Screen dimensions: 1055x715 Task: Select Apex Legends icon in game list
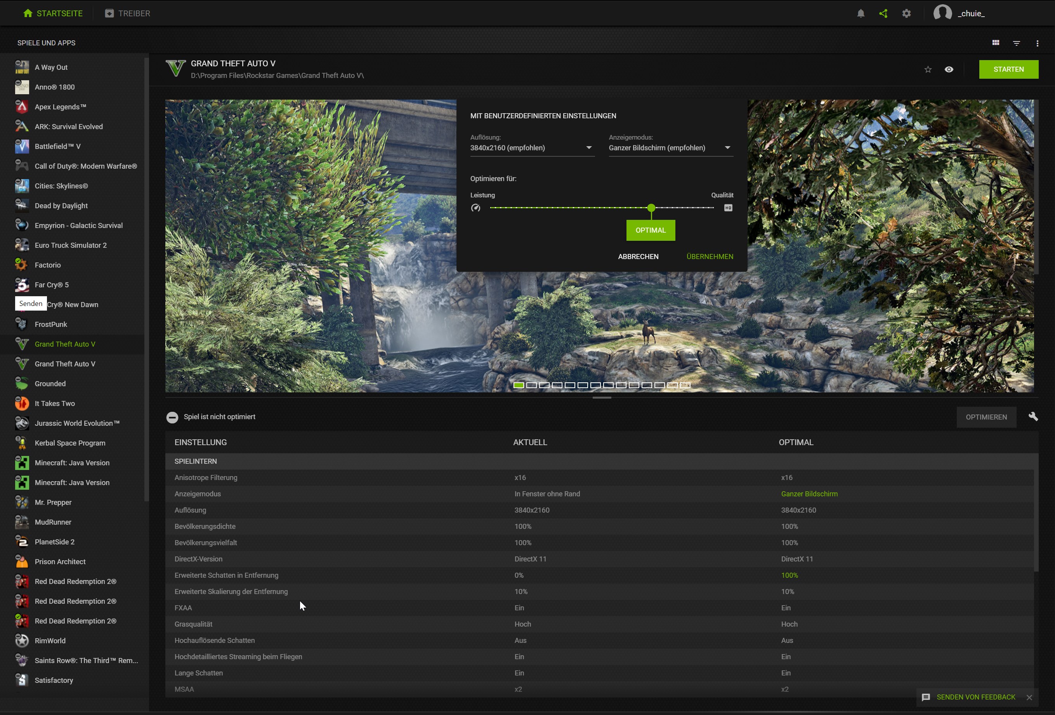click(22, 107)
